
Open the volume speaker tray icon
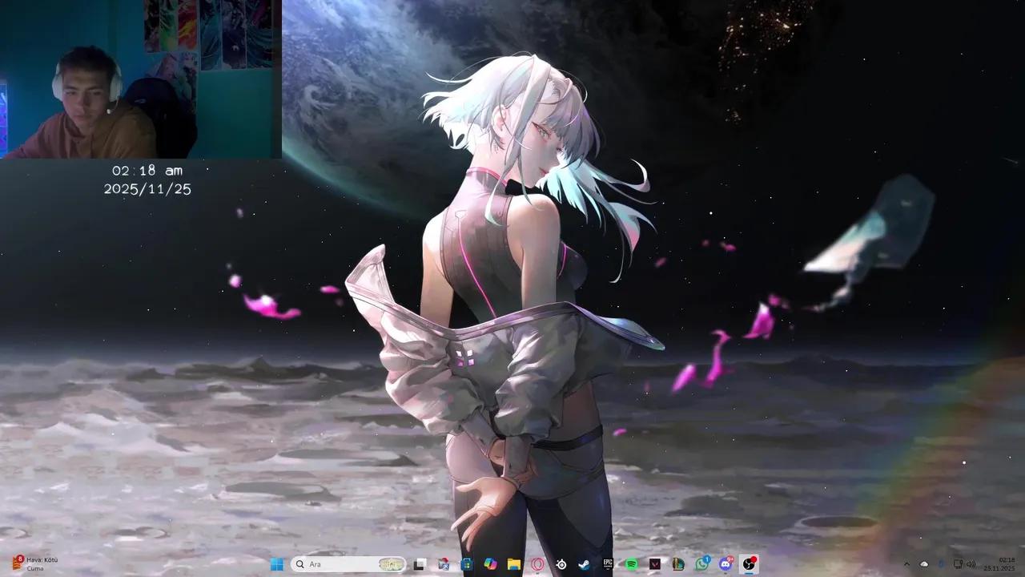click(x=971, y=564)
